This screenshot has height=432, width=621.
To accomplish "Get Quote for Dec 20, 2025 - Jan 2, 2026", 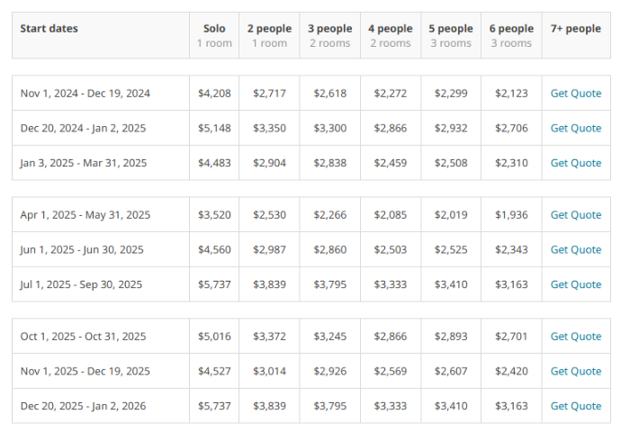I will coord(575,406).
